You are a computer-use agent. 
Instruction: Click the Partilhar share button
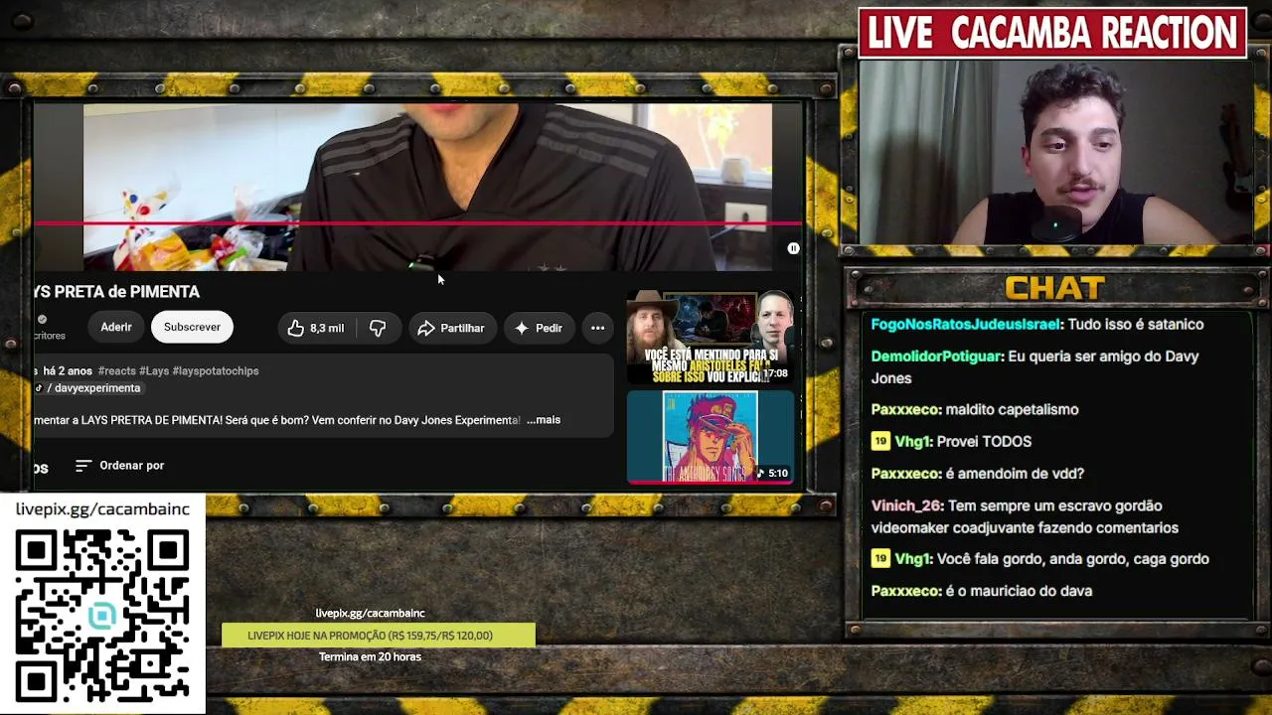(450, 328)
